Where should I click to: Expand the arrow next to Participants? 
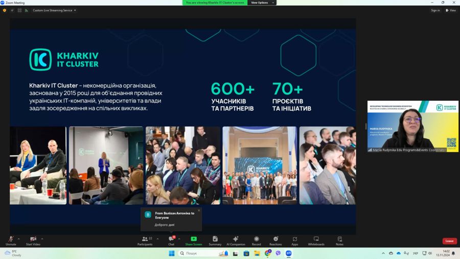(x=157, y=239)
